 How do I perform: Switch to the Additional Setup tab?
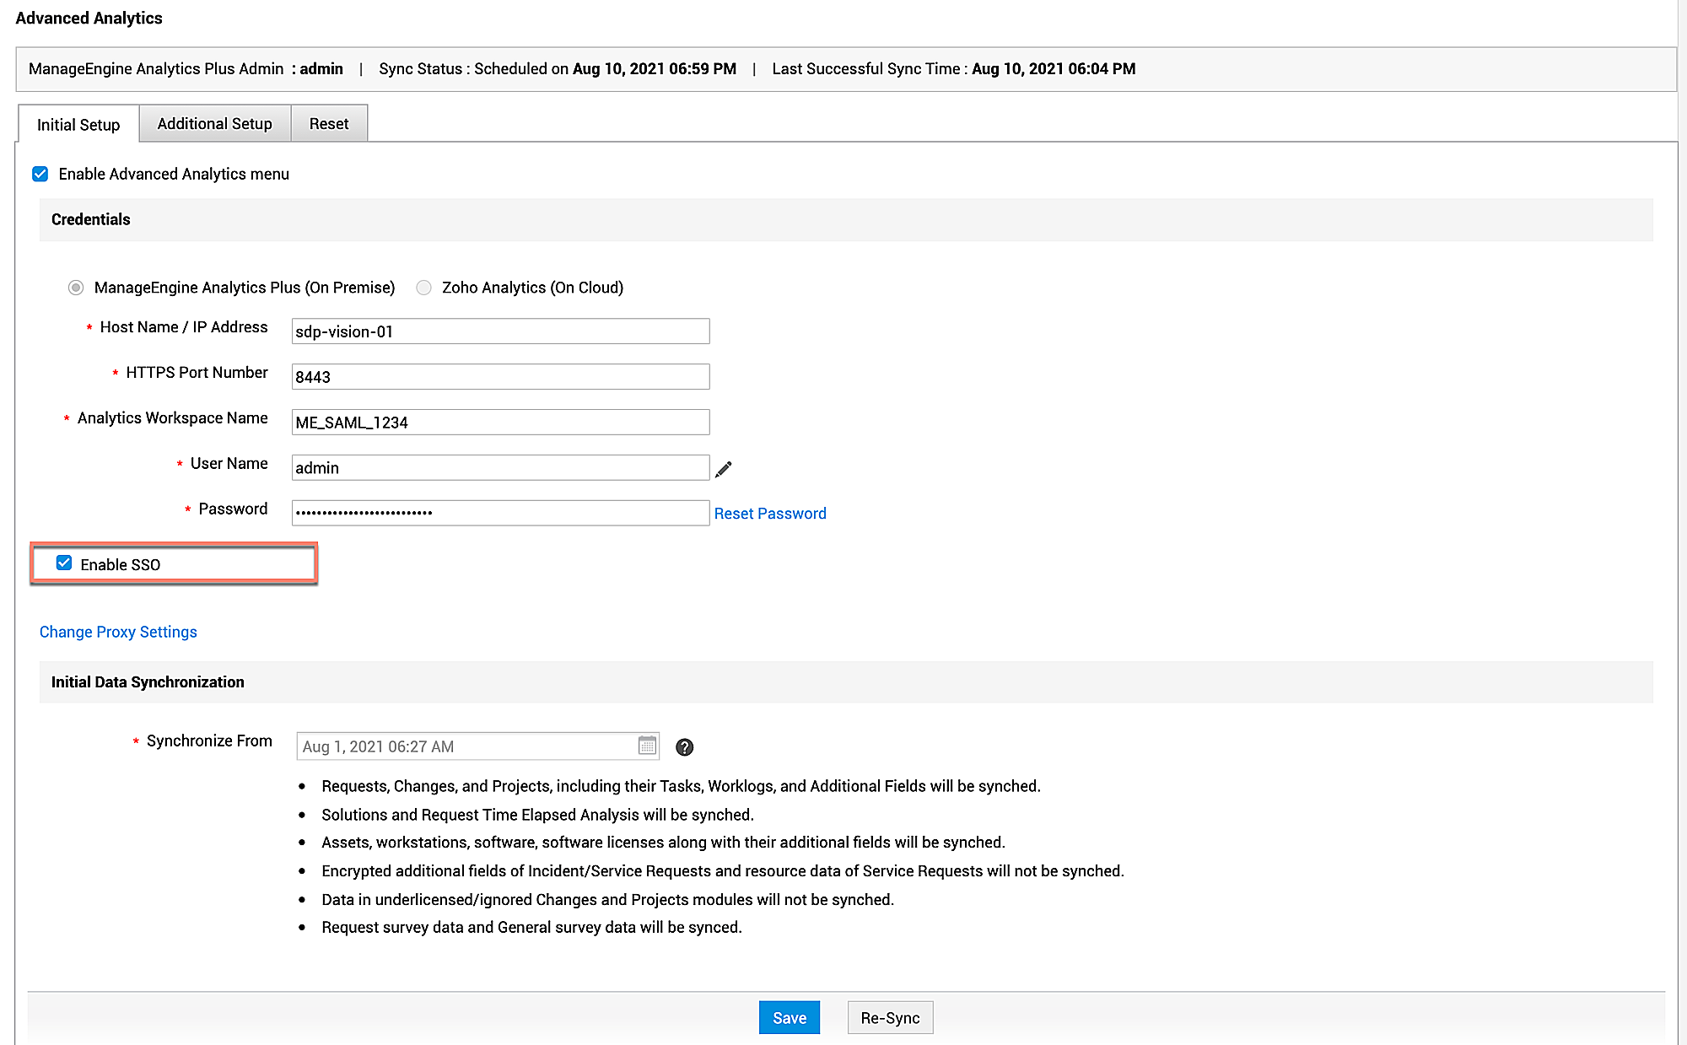(x=214, y=124)
